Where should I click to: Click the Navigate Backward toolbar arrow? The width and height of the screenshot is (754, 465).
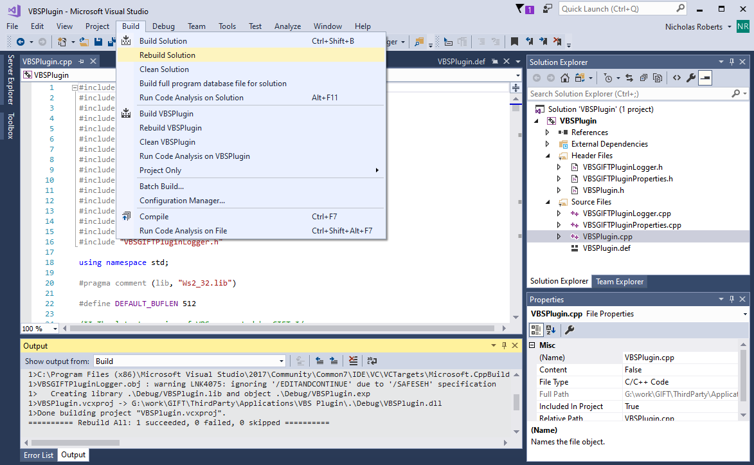pyautogui.click(x=20, y=42)
